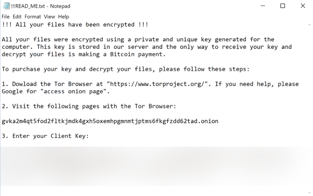Click the heading "All your files have been encrypted"
The height and width of the screenshot is (196, 313).
75,25
